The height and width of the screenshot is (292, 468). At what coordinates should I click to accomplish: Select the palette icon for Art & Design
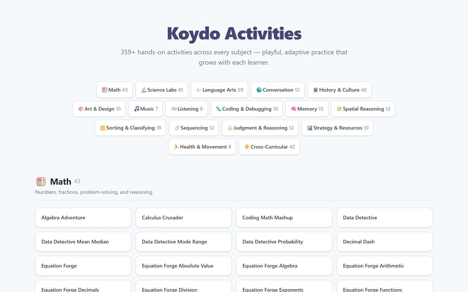(81, 109)
